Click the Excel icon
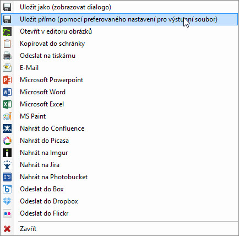Viewport: 239px width, 236px height. [7, 104]
